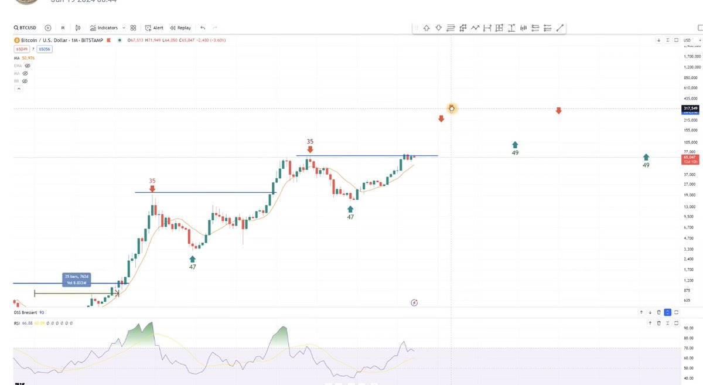Expand the Indicators favorites dropdown arrow

(x=123, y=28)
